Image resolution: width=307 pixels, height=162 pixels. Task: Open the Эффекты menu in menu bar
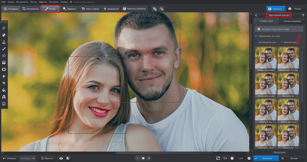(43, 2)
